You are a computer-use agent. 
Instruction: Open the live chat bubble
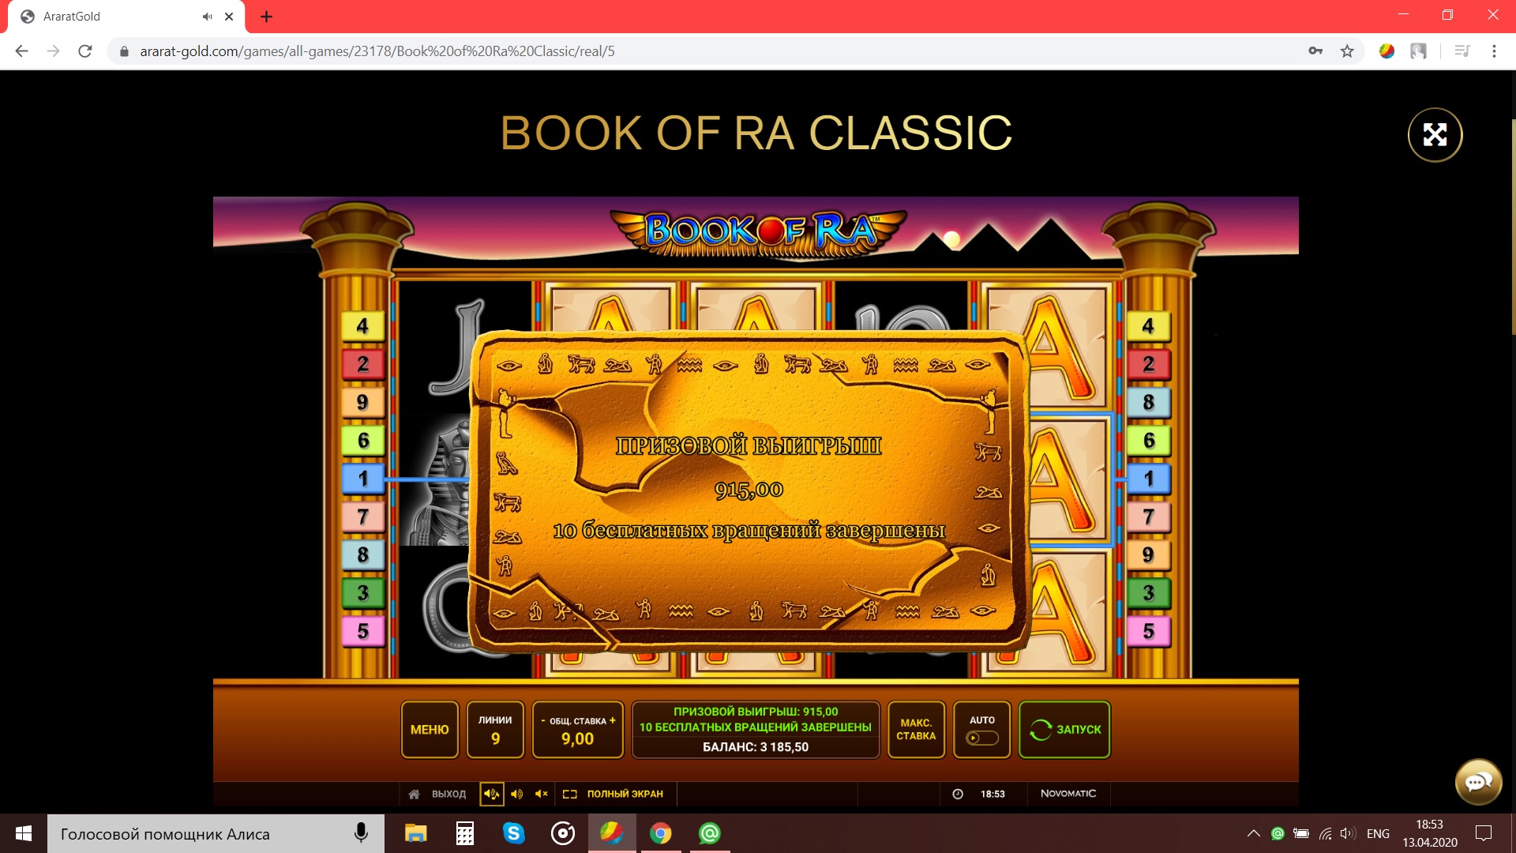pyautogui.click(x=1478, y=782)
